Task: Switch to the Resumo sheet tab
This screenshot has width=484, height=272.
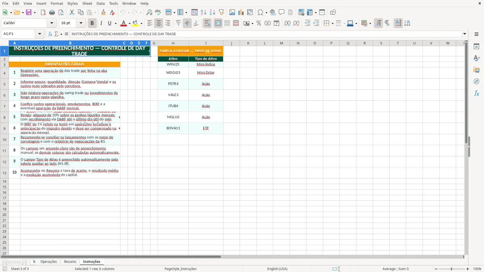Action: pyautogui.click(x=70, y=262)
